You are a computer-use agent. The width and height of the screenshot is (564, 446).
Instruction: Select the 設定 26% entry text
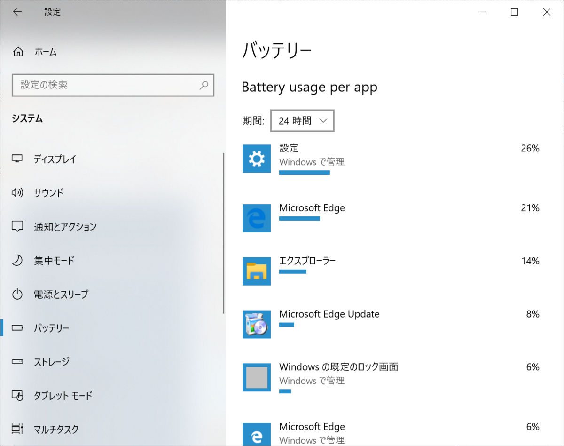(x=289, y=148)
